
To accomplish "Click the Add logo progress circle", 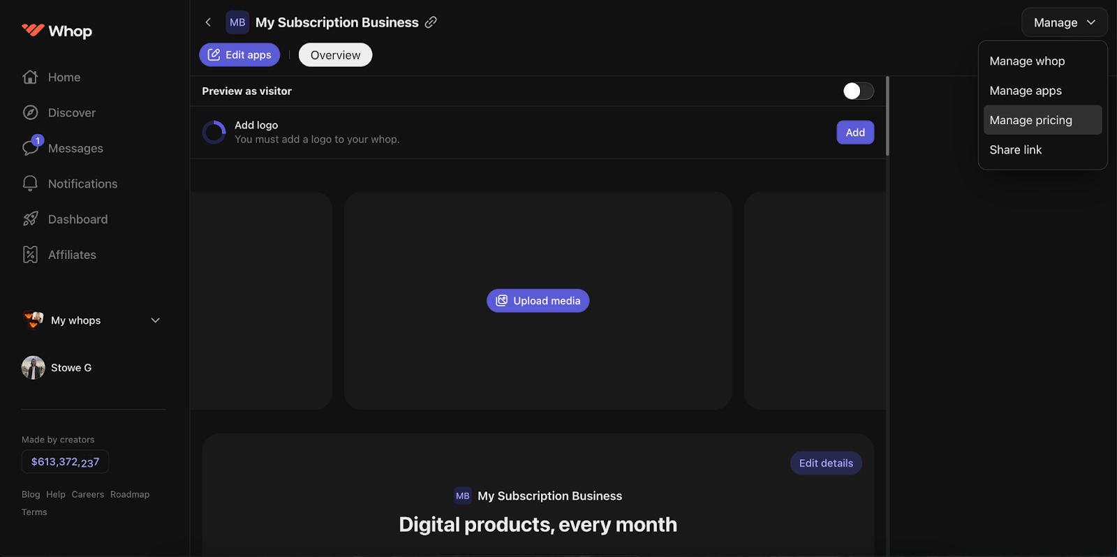I will pyautogui.click(x=214, y=132).
